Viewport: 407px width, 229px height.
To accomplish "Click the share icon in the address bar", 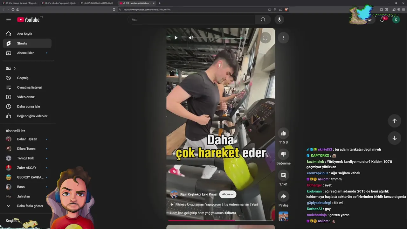I will point(280,10).
